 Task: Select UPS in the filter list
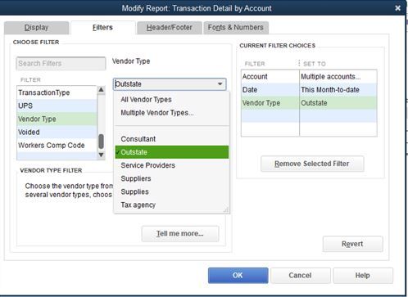(57, 106)
